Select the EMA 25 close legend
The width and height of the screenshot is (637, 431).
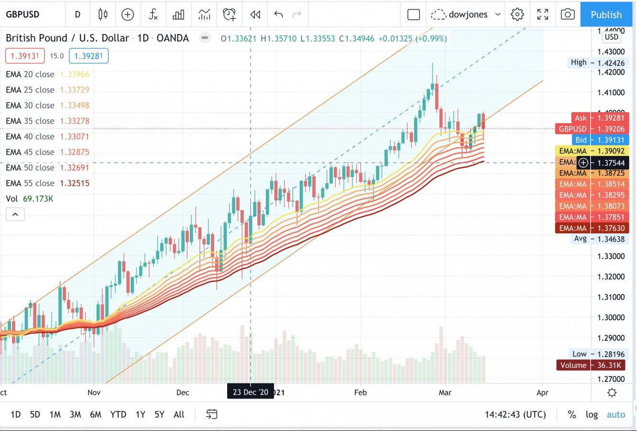click(48, 90)
